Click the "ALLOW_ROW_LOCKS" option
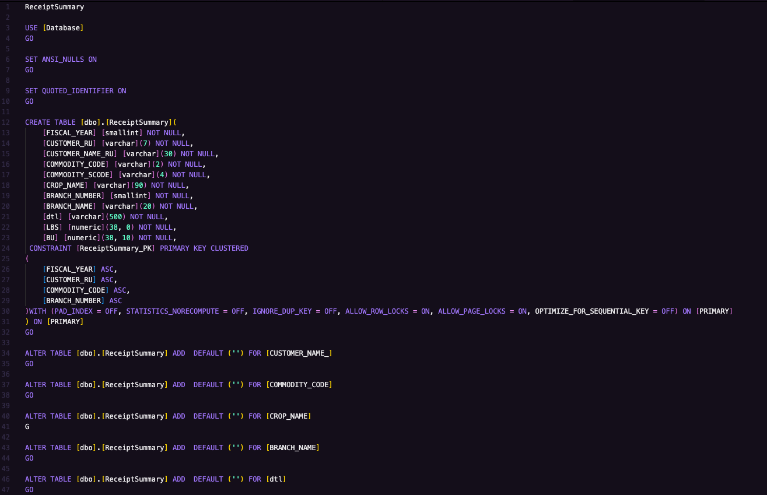Screen dimensions: 767x495 point(377,311)
